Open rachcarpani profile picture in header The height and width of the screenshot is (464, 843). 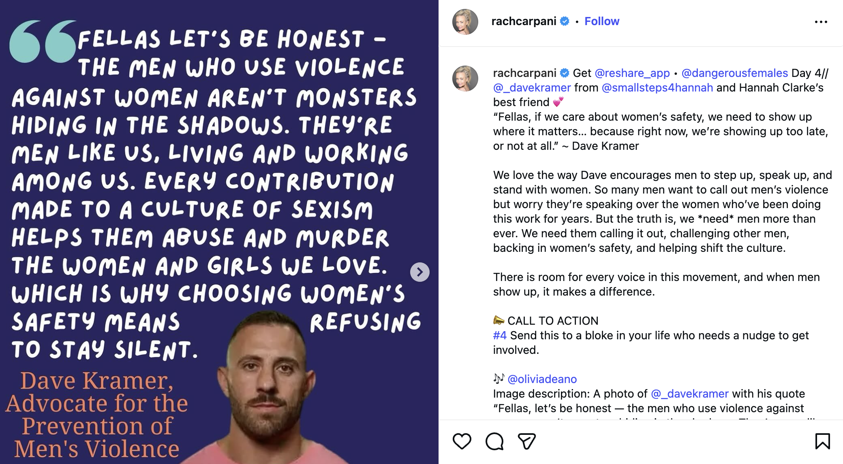click(465, 22)
